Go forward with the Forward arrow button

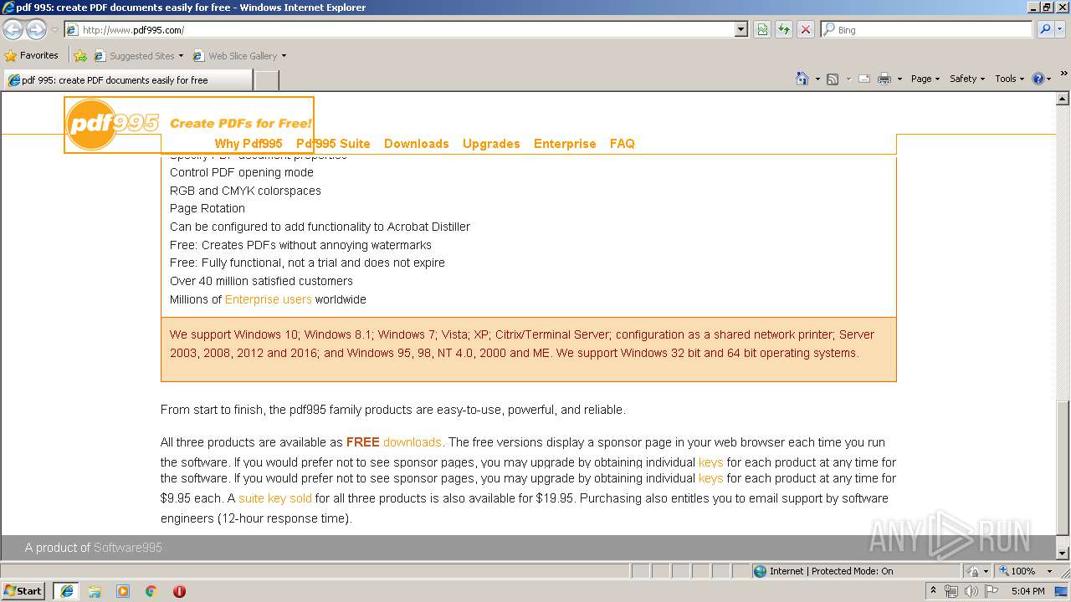(36, 30)
